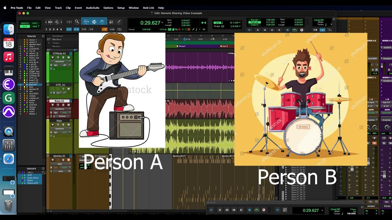Click the Bnjo track name

tap(59, 121)
